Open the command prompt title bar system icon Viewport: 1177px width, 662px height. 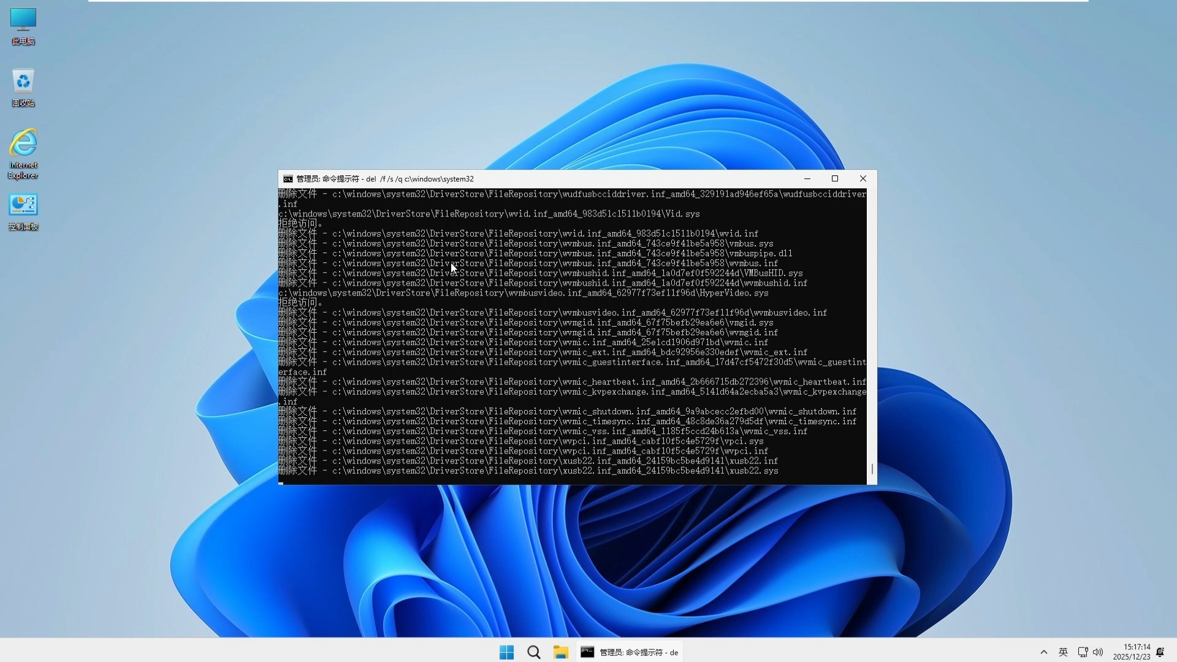coord(288,179)
